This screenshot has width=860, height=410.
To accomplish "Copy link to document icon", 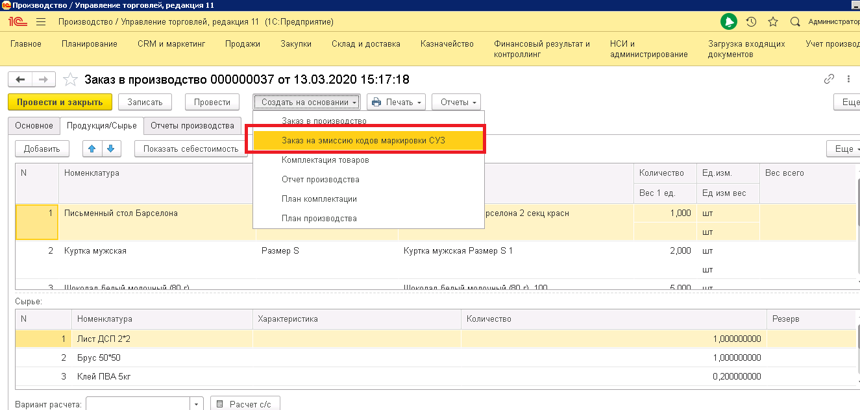I will pyautogui.click(x=829, y=79).
